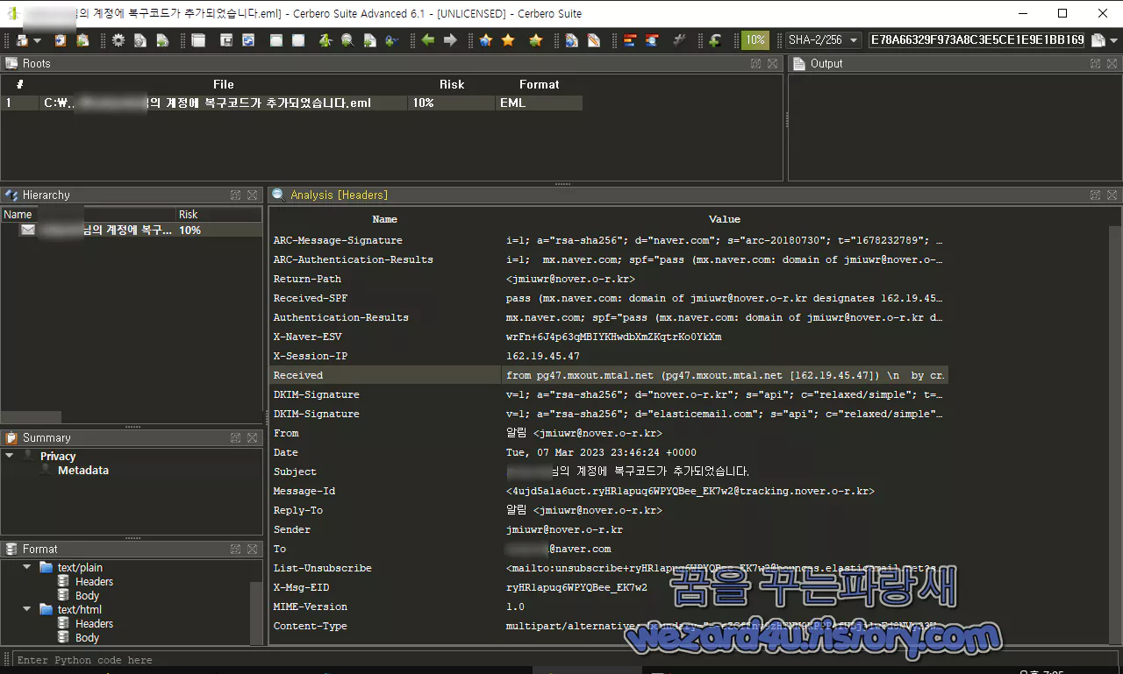Select the email item in Hierarchy tree

[x=132, y=230]
